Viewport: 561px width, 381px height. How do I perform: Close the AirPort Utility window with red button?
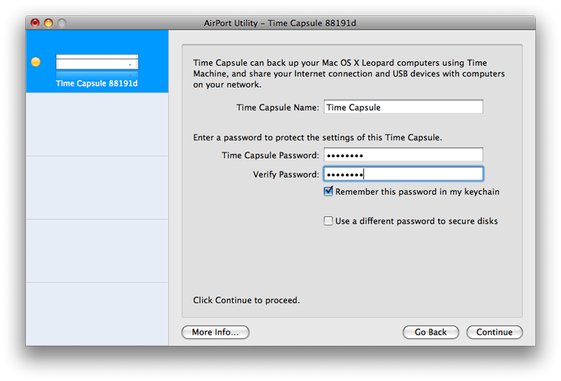(x=34, y=23)
